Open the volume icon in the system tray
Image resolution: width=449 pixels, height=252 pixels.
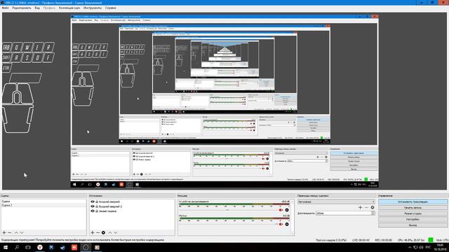pyautogui.click(x=422, y=247)
